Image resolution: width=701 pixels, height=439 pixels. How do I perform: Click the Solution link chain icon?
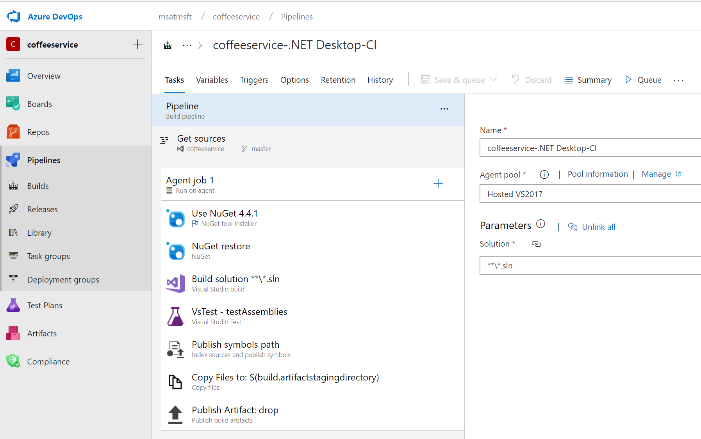point(537,244)
